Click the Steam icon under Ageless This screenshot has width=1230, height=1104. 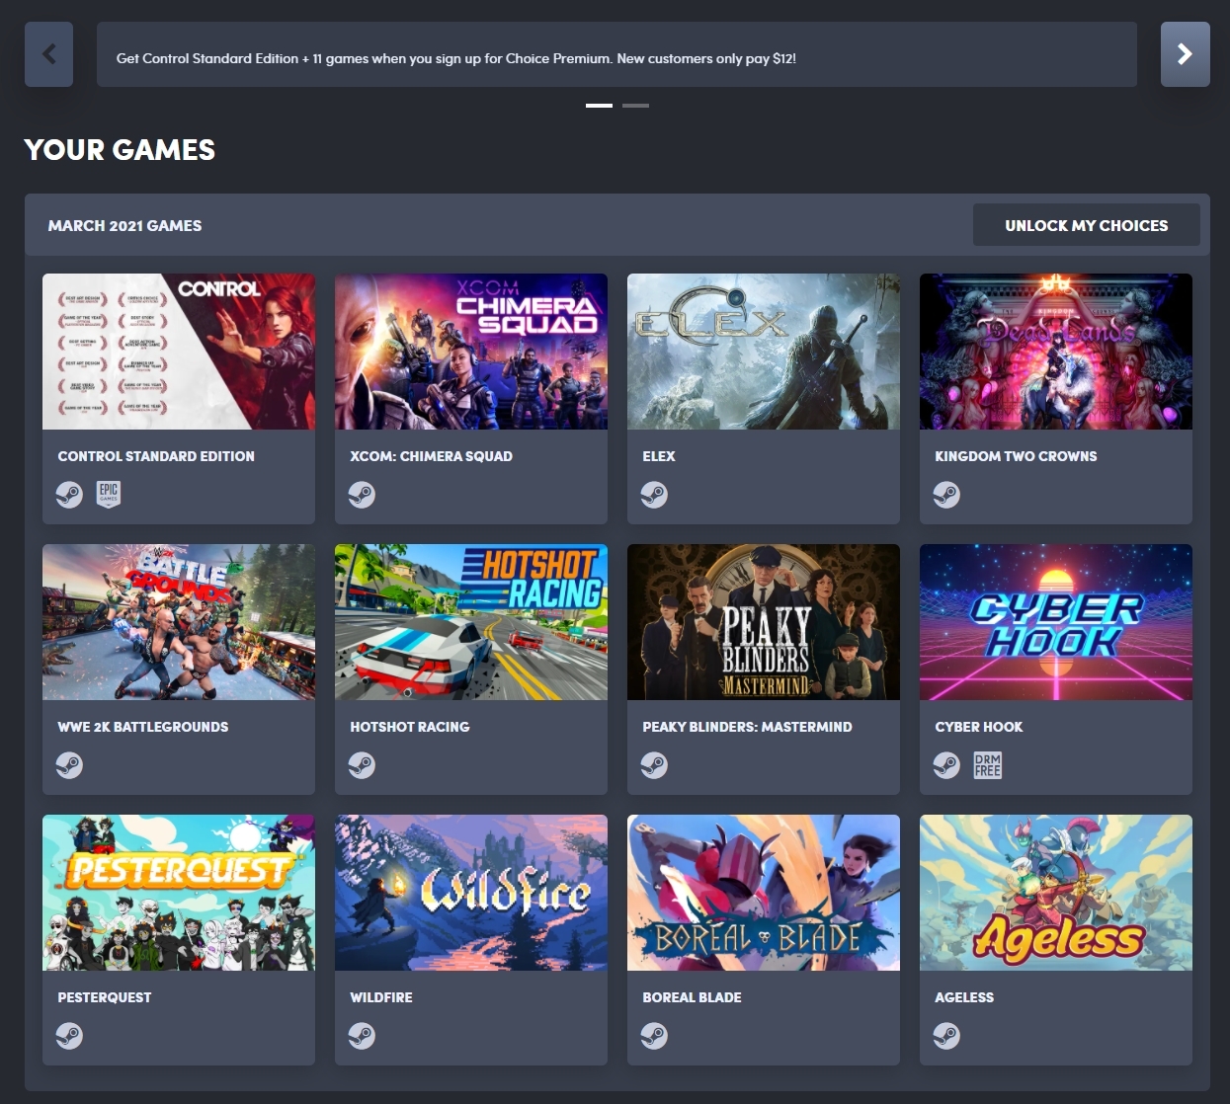pyautogui.click(x=946, y=1035)
